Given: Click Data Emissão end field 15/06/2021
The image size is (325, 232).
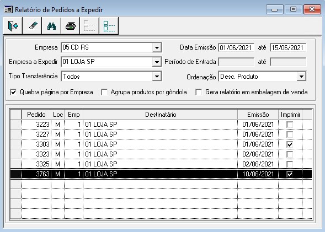Looking at the screenshot, I should pyautogui.click(x=288, y=47).
